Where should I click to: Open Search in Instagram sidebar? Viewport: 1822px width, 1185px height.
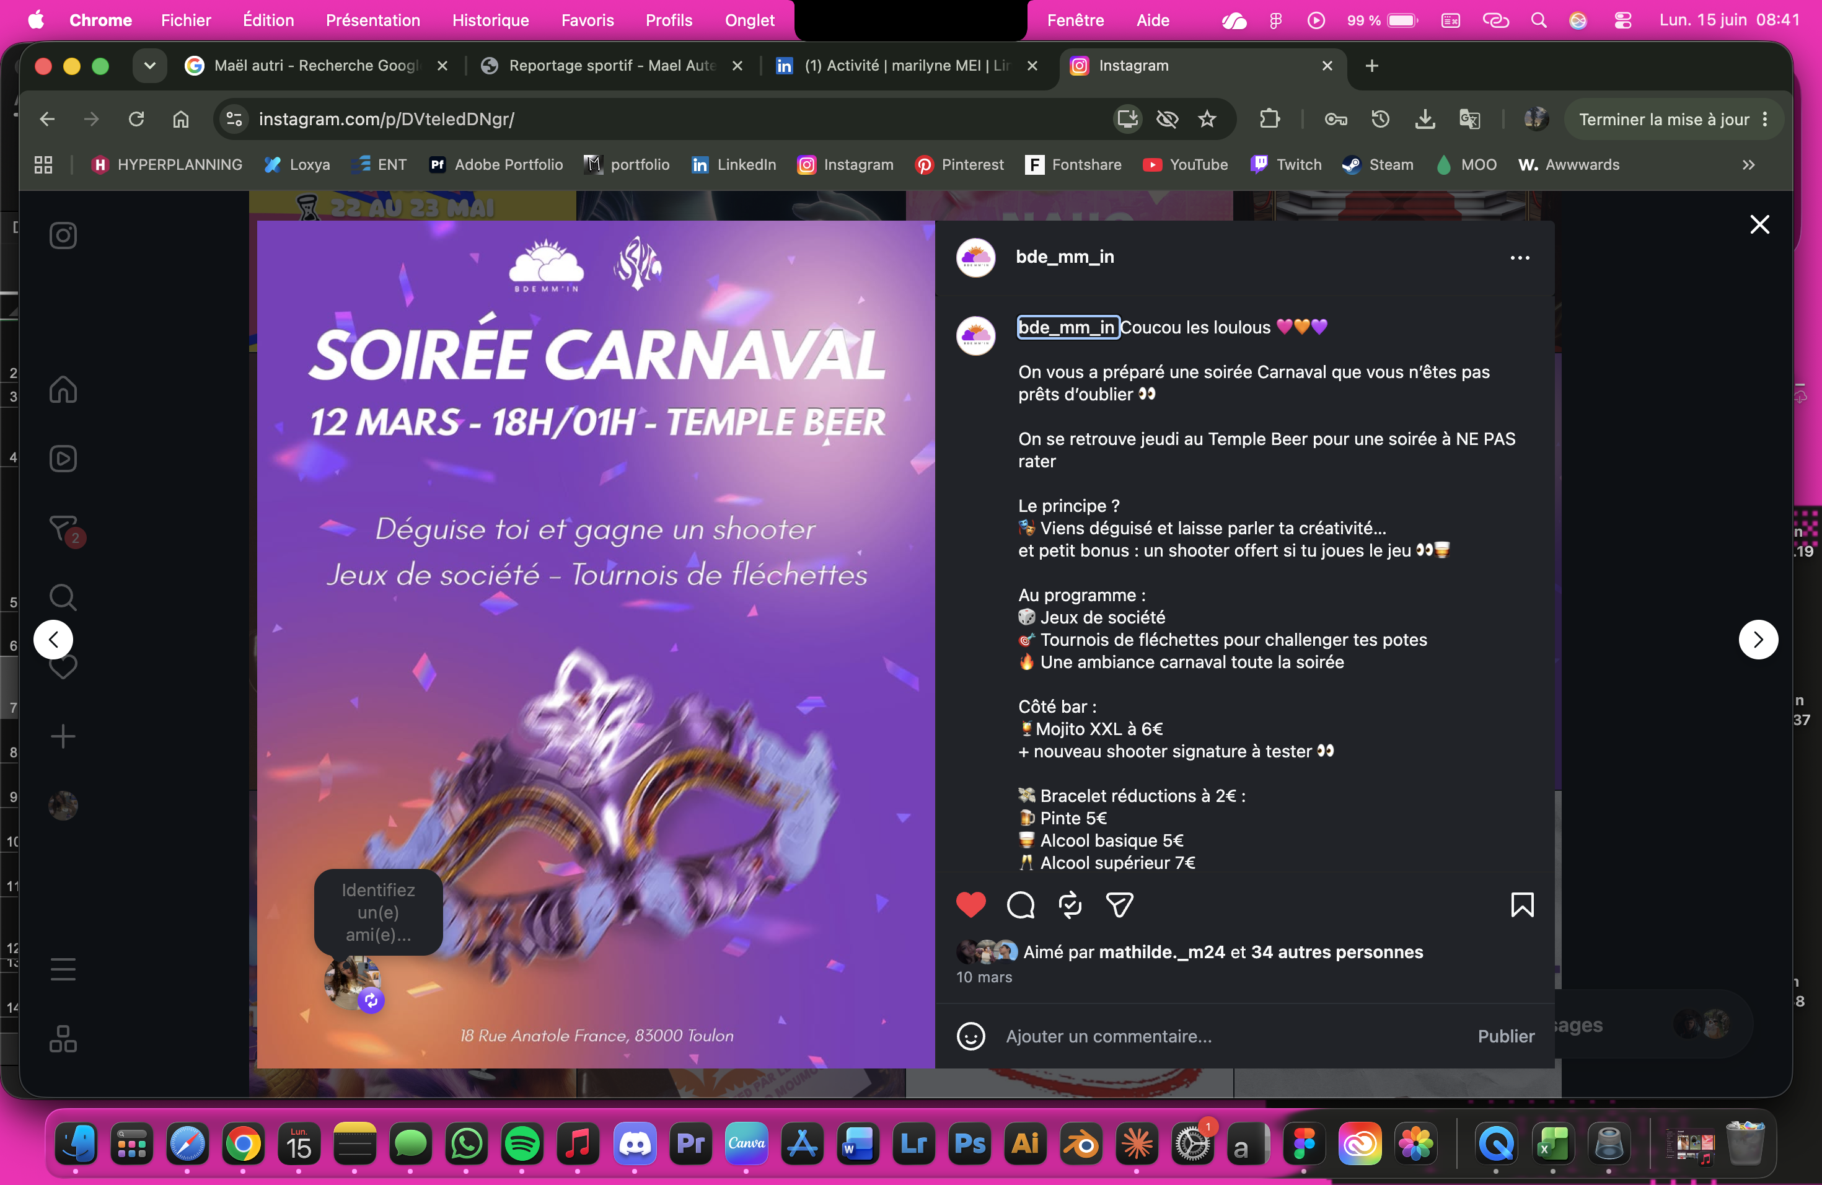click(63, 598)
